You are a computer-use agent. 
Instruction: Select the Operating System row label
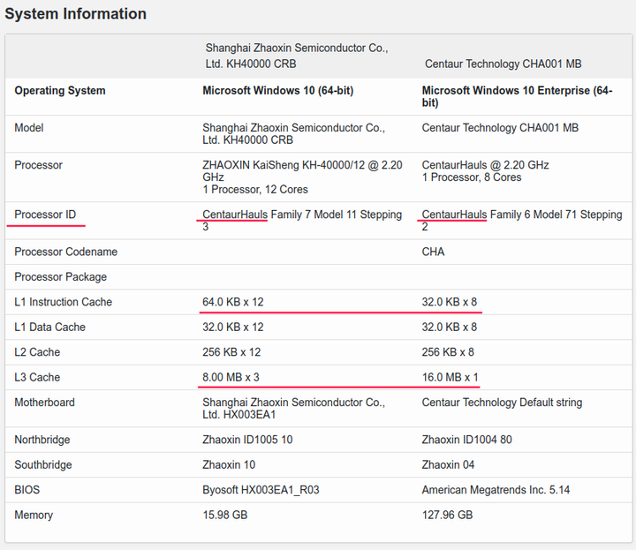[x=60, y=91]
